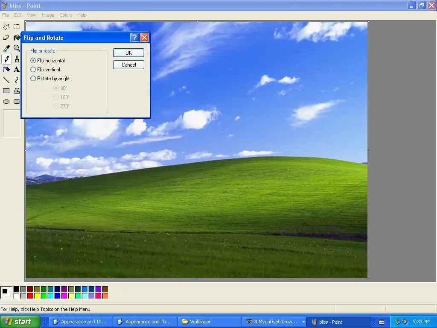The height and width of the screenshot is (328, 437).
Task: Confirm with the OK button
Action: (128, 53)
